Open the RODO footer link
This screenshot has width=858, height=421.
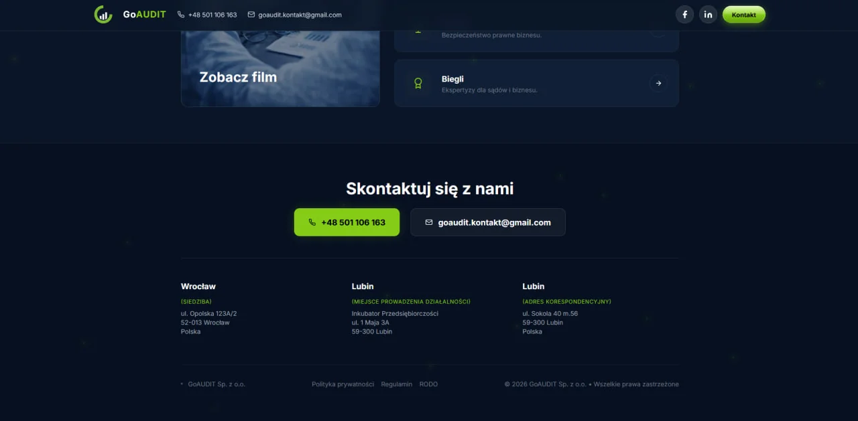point(428,384)
